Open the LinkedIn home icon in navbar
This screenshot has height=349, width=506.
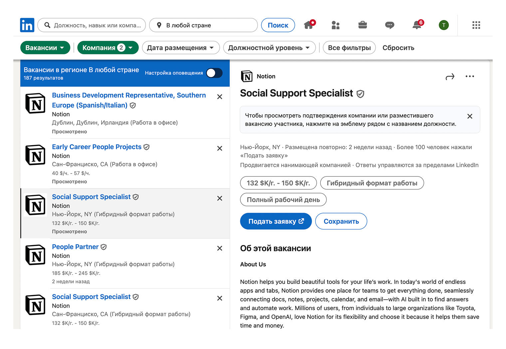[309, 25]
